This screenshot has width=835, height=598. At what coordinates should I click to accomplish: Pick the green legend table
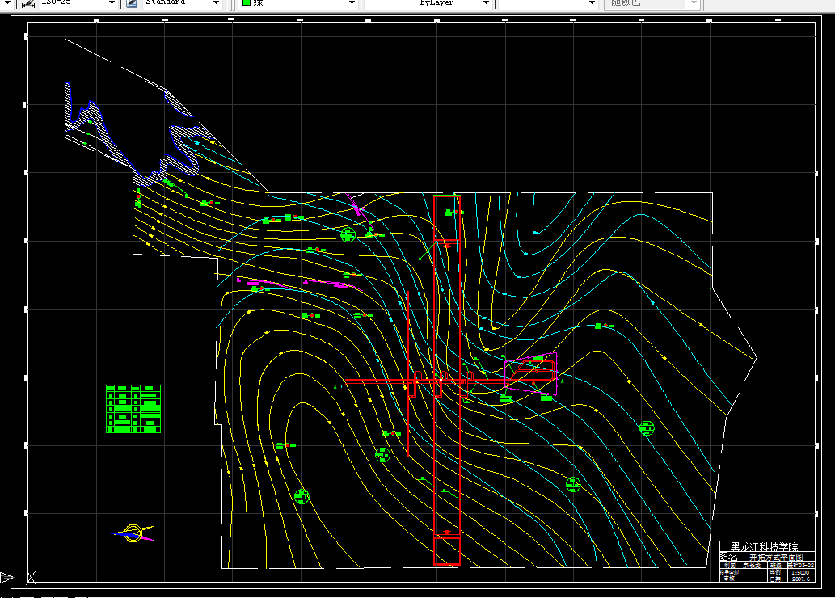coord(133,409)
